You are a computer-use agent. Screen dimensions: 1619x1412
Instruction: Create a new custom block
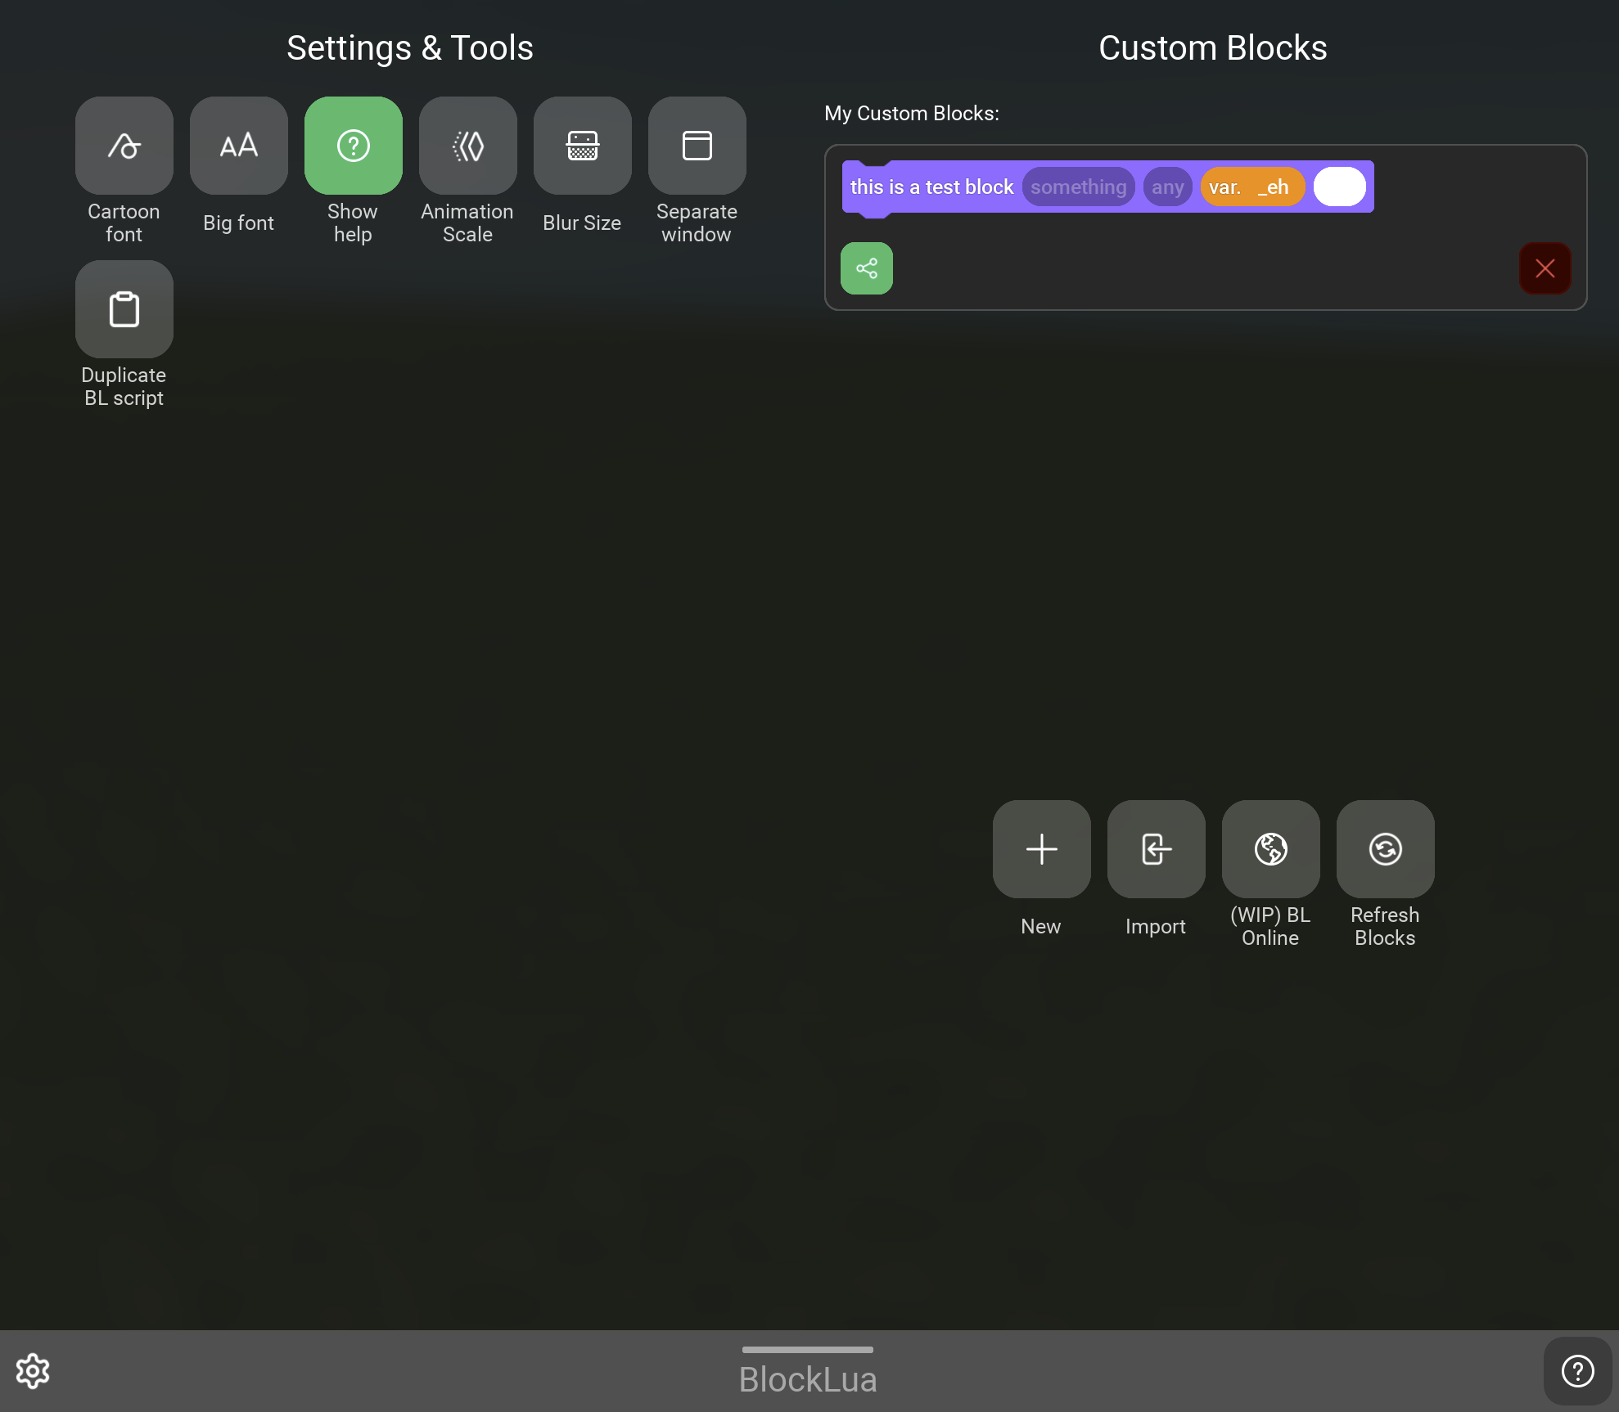(1040, 848)
